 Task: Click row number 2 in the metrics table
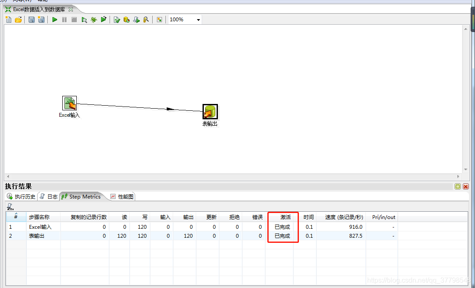[11, 236]
